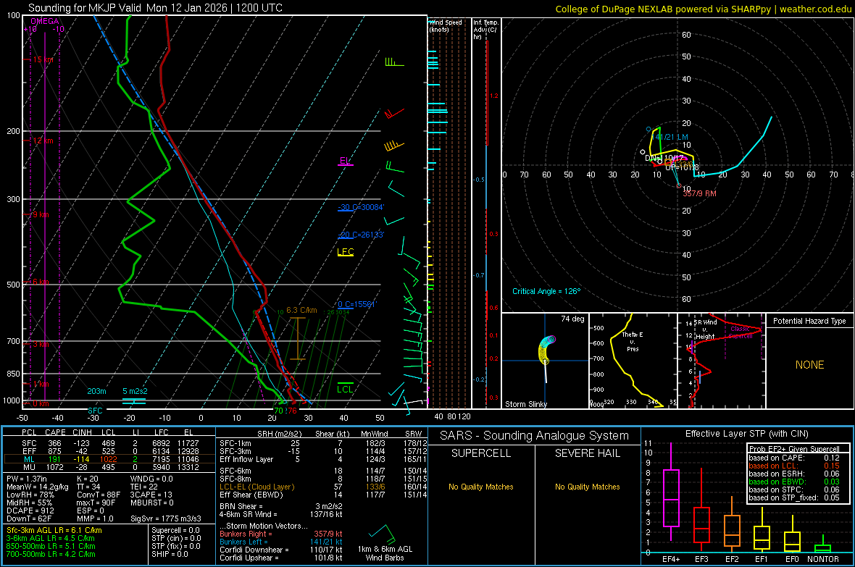Click the based on EBWD: probability row
The height and width of the screenshot is (567, 855).
point(794,482)
